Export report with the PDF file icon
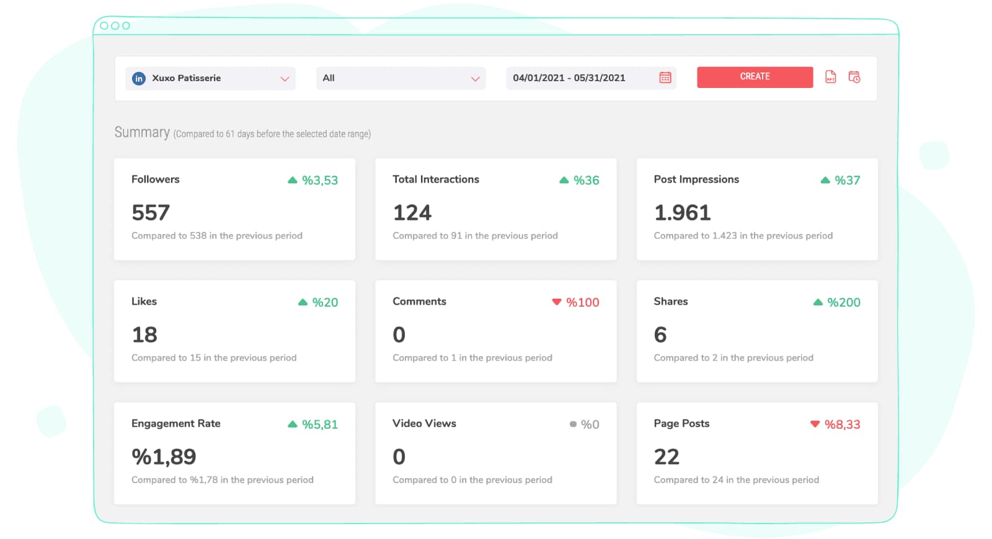The image size is (992, 539). [831, 77]
